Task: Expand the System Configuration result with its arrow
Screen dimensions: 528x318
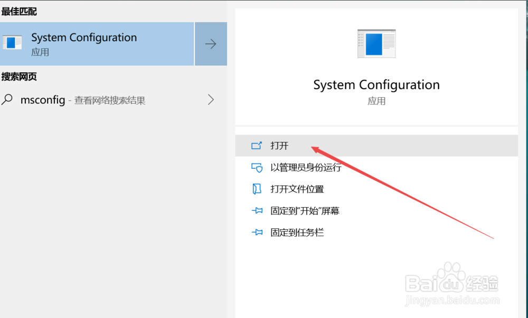Action: click(211, 44)
